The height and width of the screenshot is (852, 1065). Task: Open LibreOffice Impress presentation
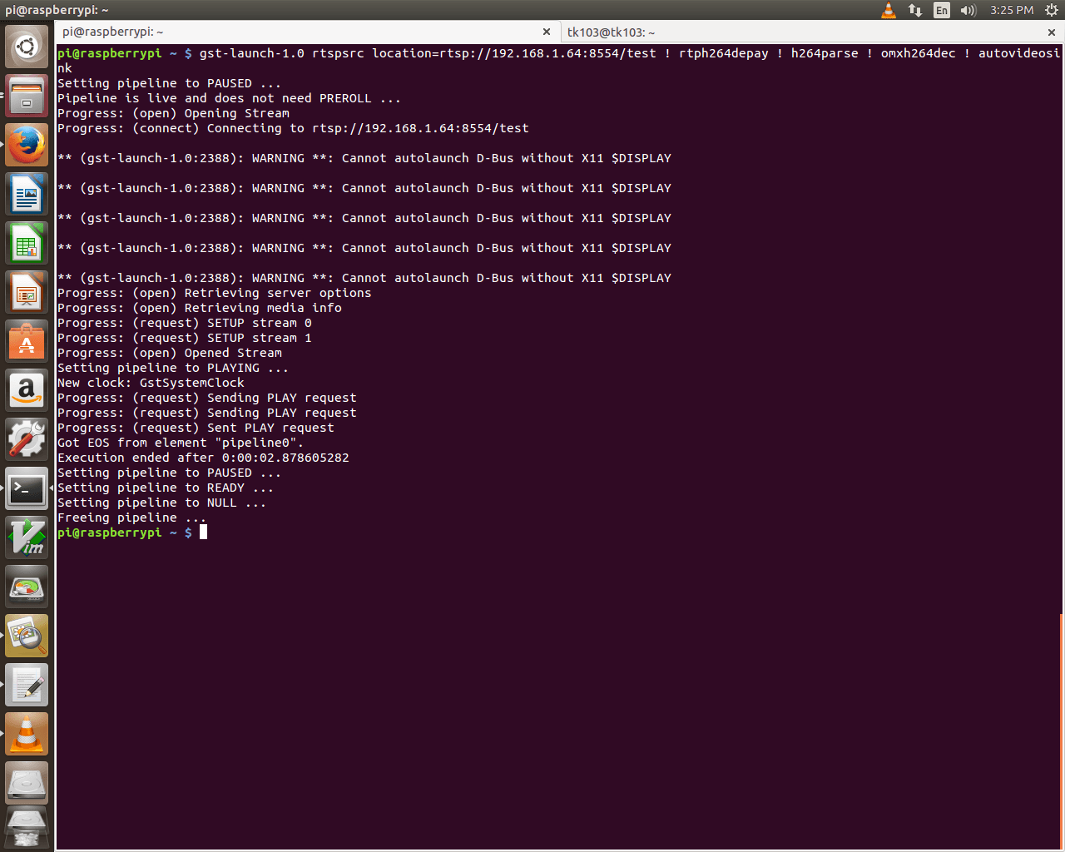tap(27, 292)
